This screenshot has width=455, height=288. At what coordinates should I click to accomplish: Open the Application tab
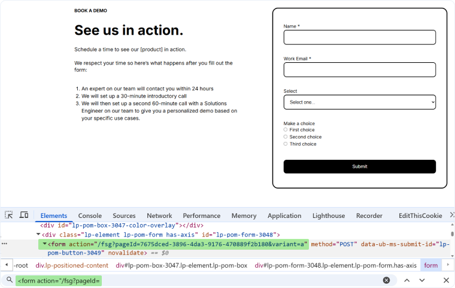[x=284, y=216]
